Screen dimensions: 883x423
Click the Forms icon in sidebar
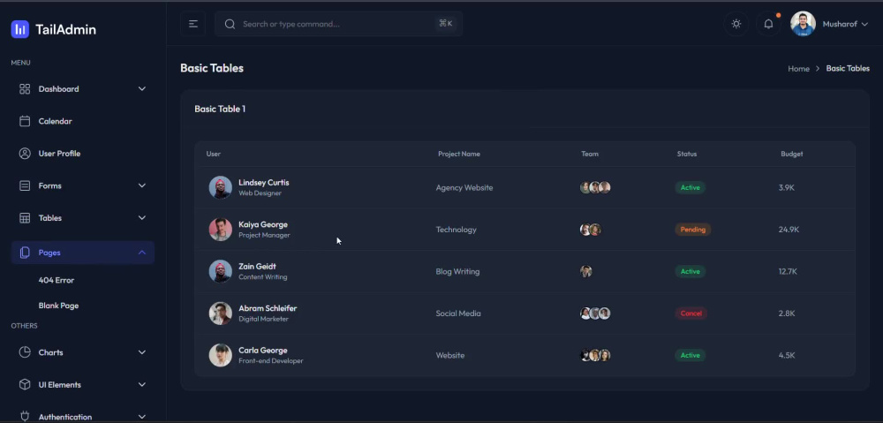coord(25,185)
